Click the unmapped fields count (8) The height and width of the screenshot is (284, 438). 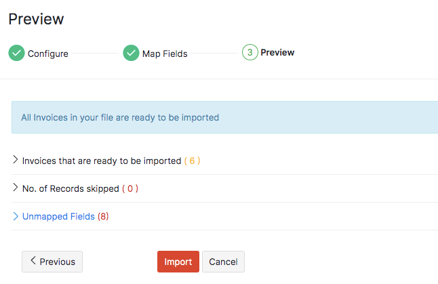pos(103,217)
